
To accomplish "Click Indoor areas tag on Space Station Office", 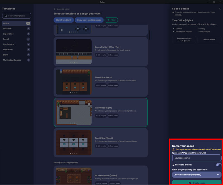I will point(113,55).
